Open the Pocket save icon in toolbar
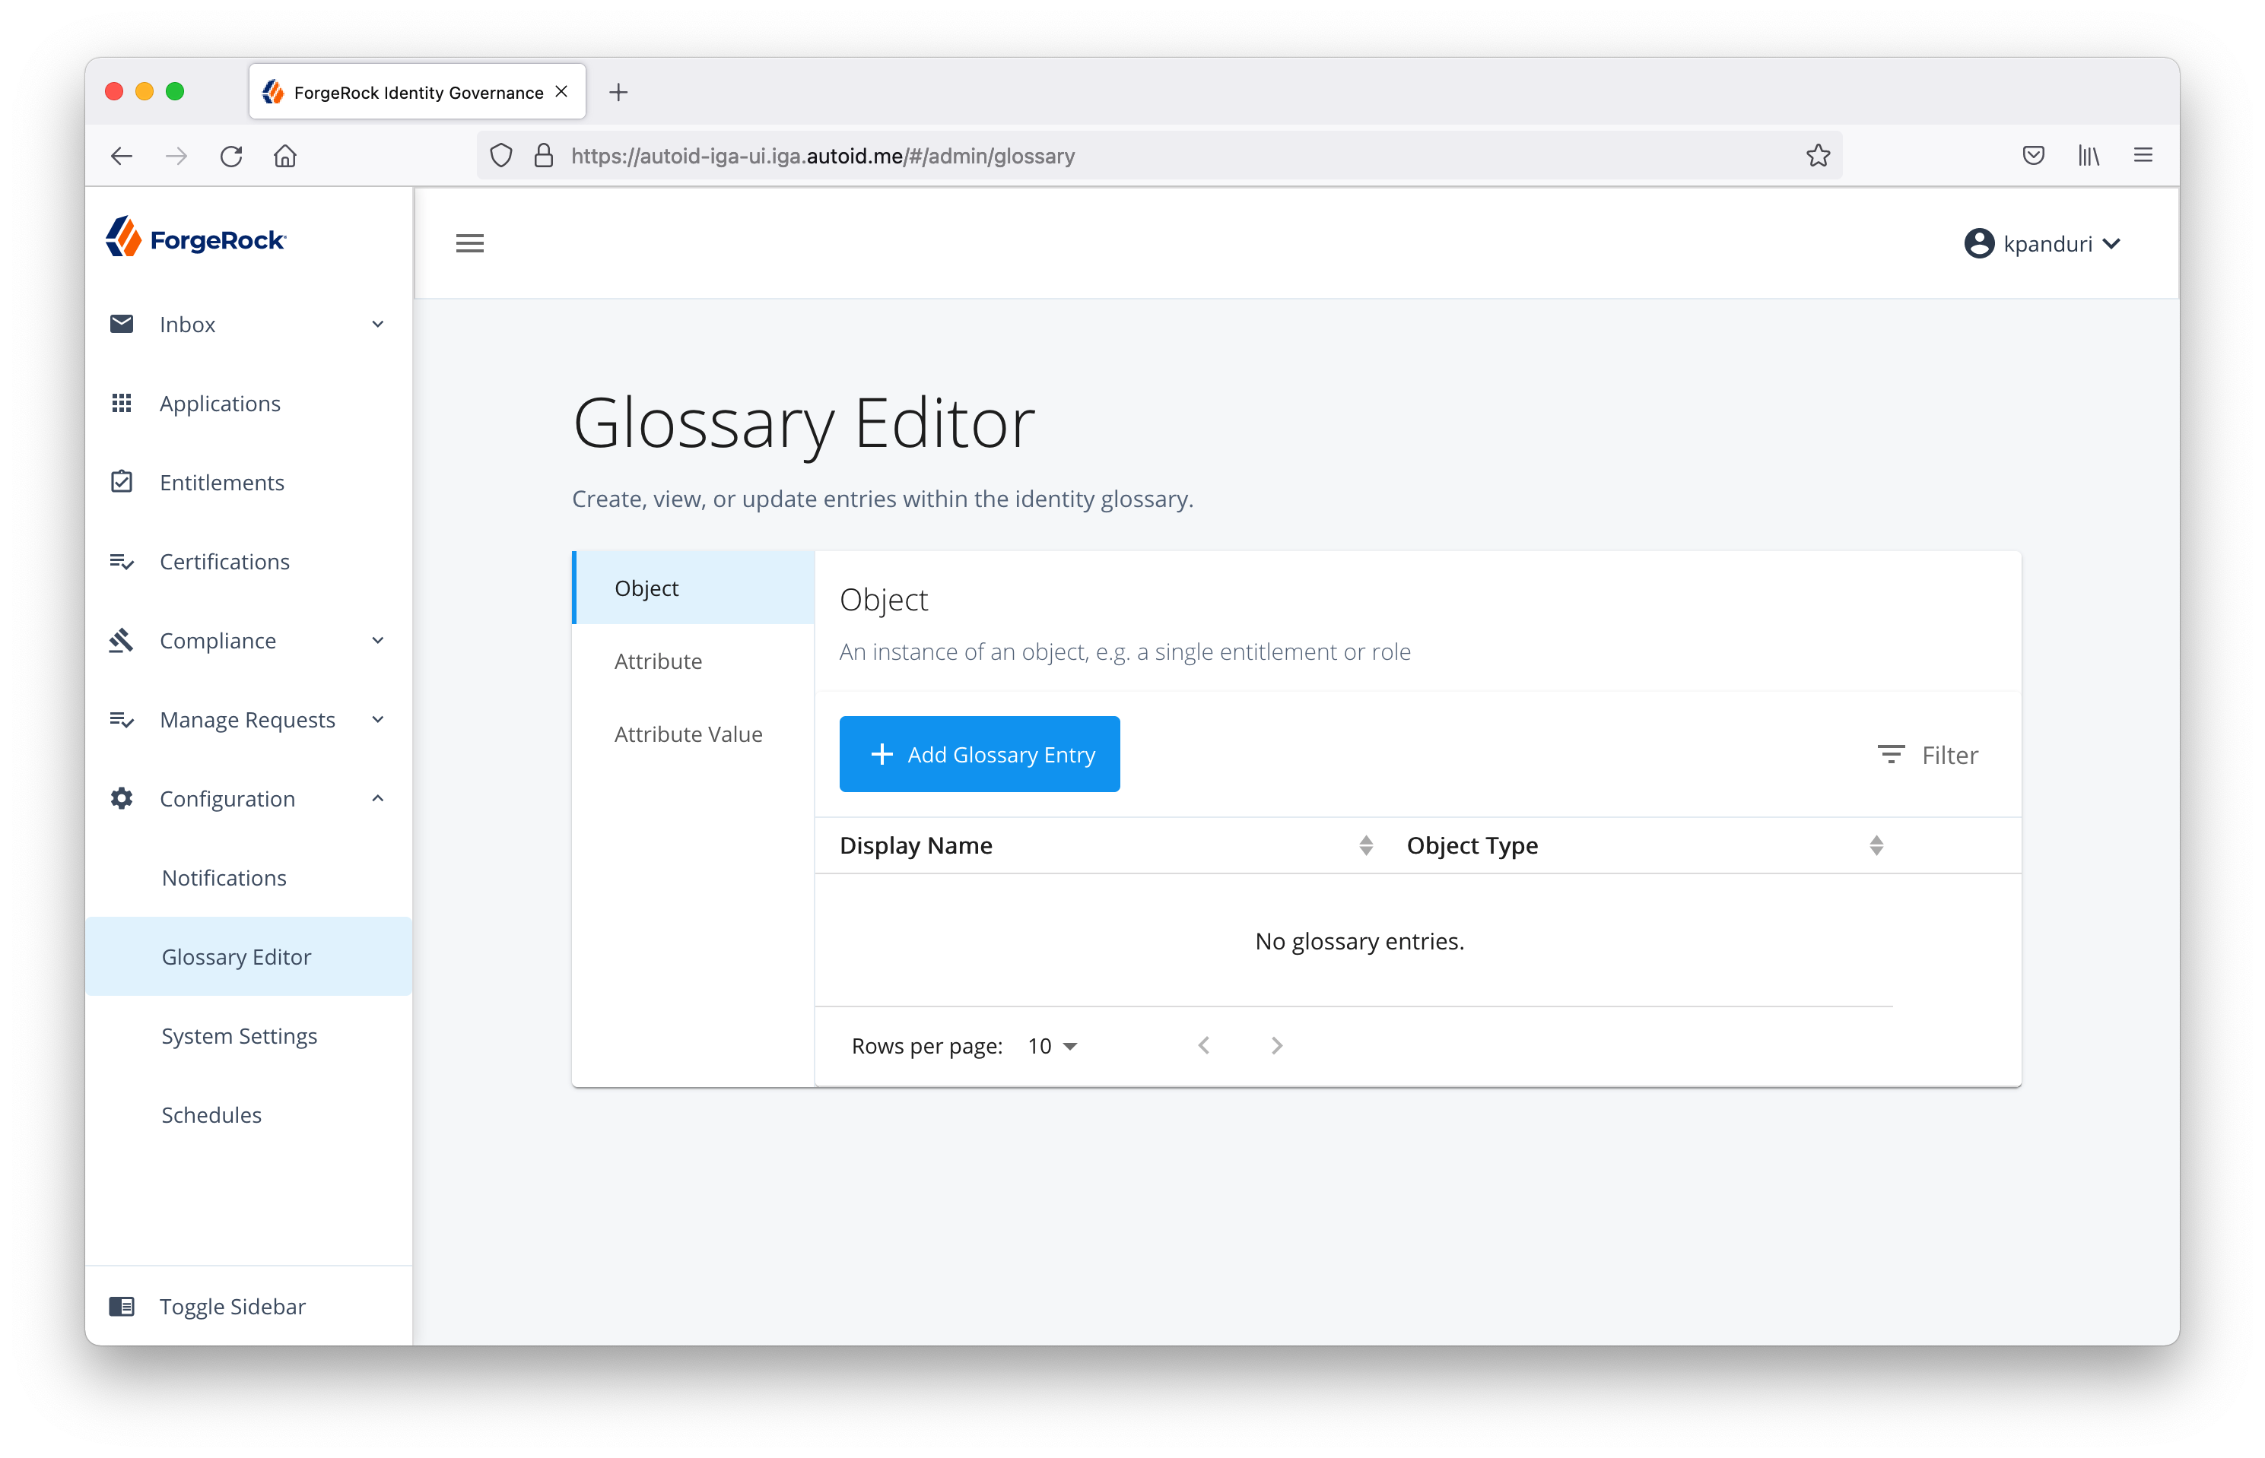 (x=2033, y=155)
